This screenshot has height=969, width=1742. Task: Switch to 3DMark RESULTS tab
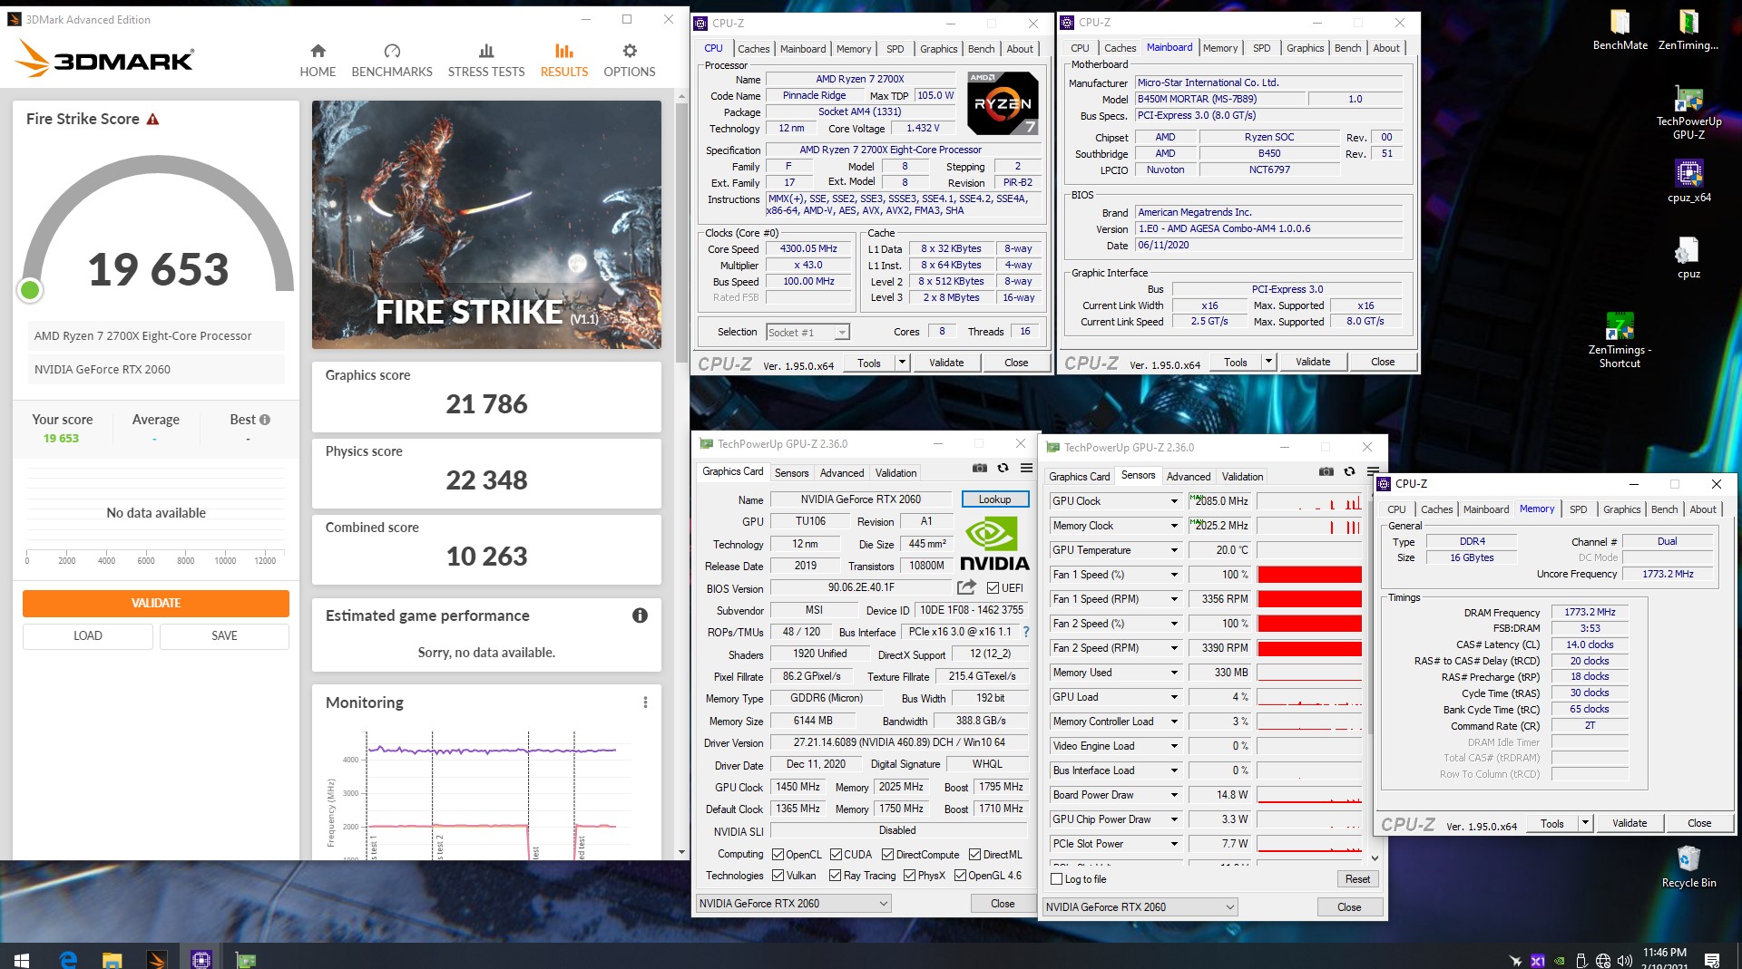click(x=564, y=60)
